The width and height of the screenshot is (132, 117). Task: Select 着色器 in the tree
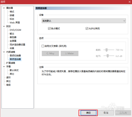tap(13, 37)
